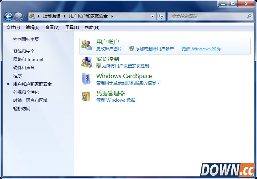
Task: Open 外观和个性化 category in sidebar
Action: tap(26, 92)
